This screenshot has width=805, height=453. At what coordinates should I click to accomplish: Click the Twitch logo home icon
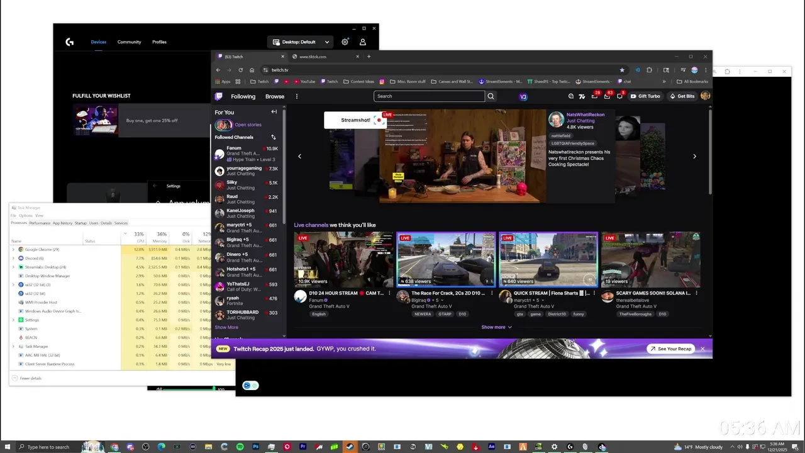click(x=218, y=96)
